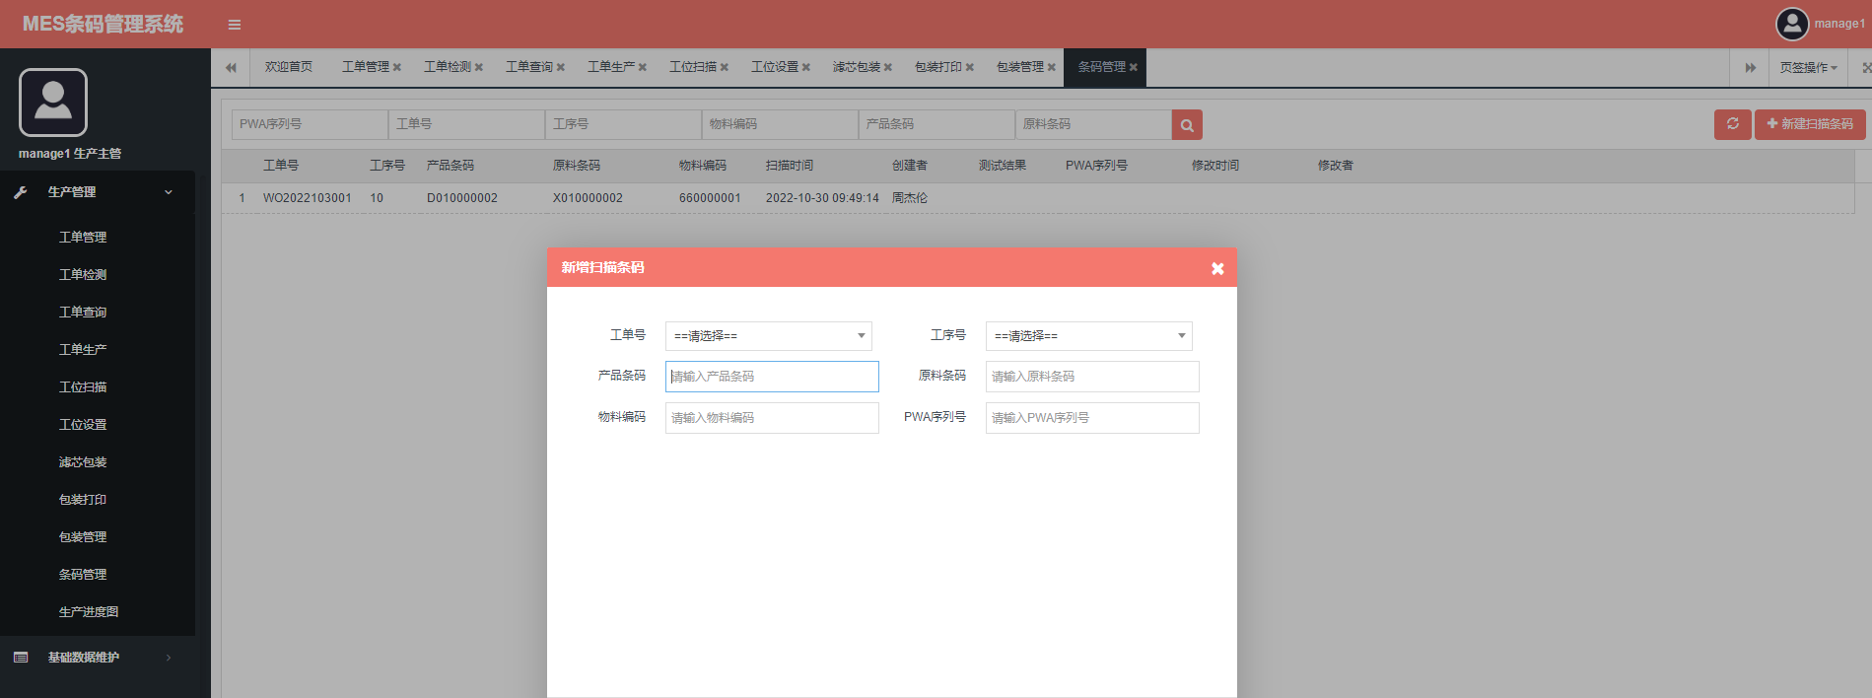Switch to the 工位扫描 tab
1872x698 pixels.
[x=692, y=67]
